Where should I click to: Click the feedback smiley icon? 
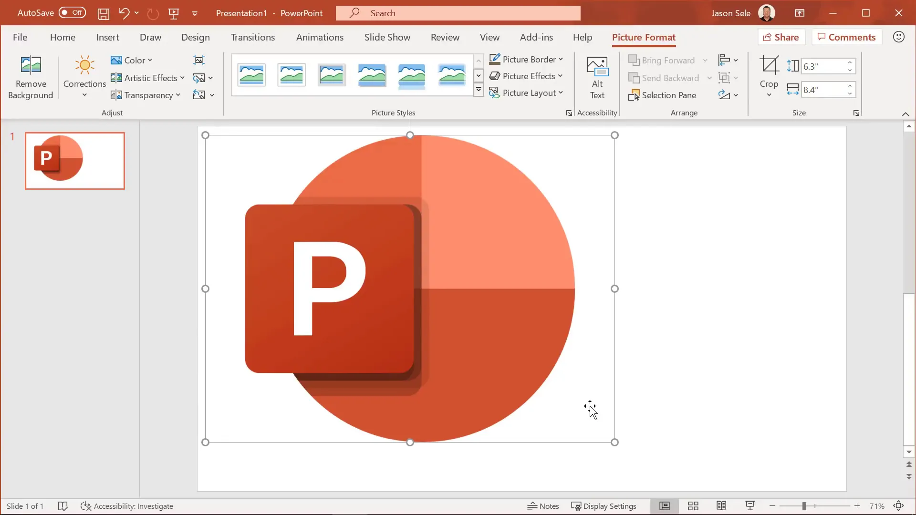coord(899,37)
